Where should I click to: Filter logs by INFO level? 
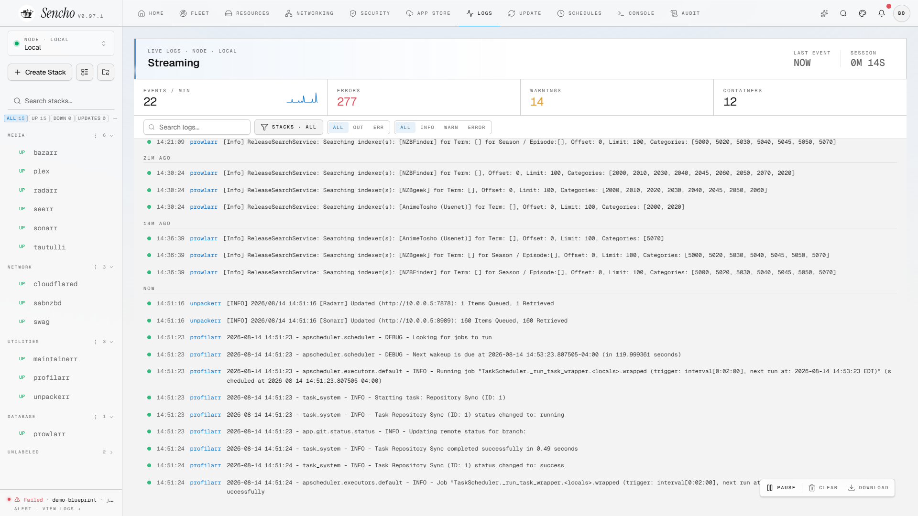pyautogui.click(x=427, y=128)
